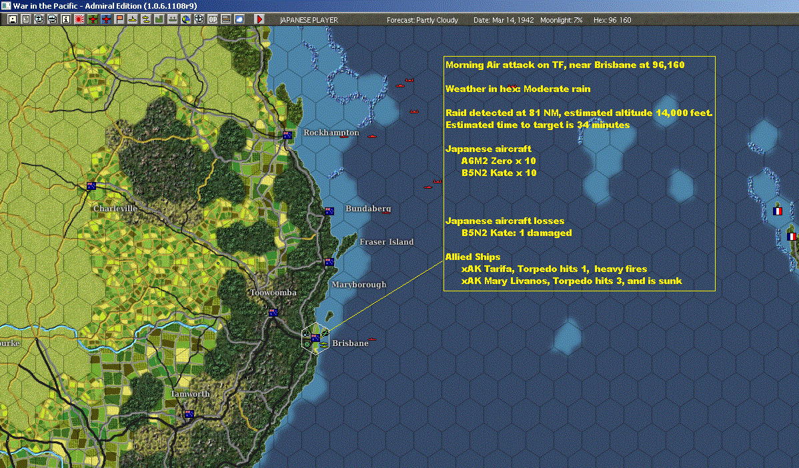Click the 'xAK Tarifa' torpedo hit line

tap(554, 269)
